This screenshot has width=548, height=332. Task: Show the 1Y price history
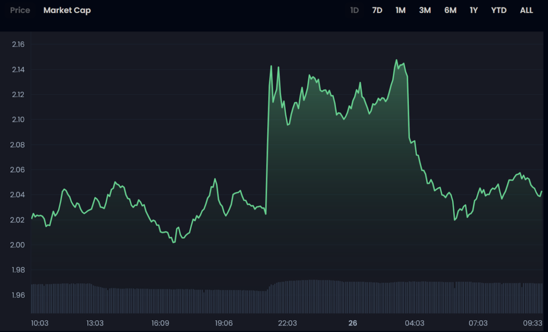[x=474, y=10]
